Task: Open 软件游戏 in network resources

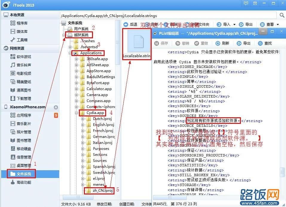Action: [21, 57]
